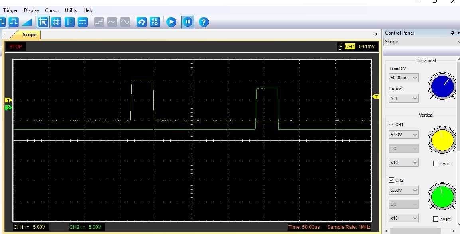Click the blue ramp trigger slope icon
460x234 pixels.
(27, 22)
